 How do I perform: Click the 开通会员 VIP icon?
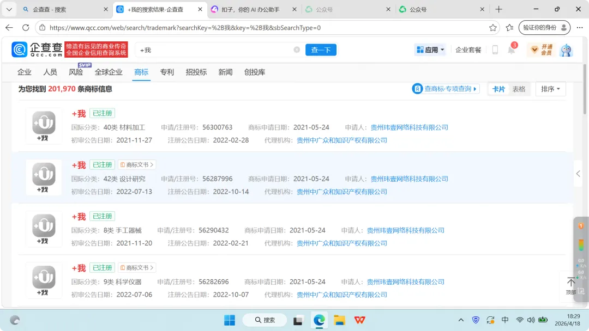[541, 50]
